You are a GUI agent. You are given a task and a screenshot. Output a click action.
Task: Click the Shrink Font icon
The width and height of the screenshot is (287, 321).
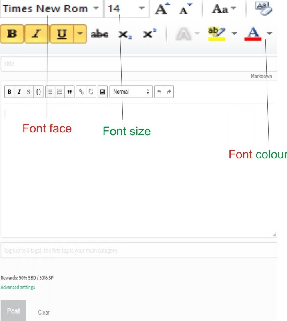[185, 9]
